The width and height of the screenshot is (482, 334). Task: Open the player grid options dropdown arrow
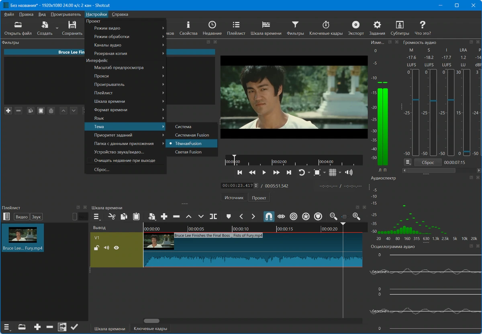pyautogui.click(x=340, y=173)
